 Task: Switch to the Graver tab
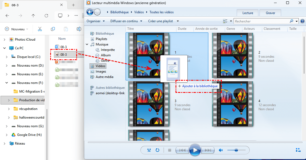(270, 13)
